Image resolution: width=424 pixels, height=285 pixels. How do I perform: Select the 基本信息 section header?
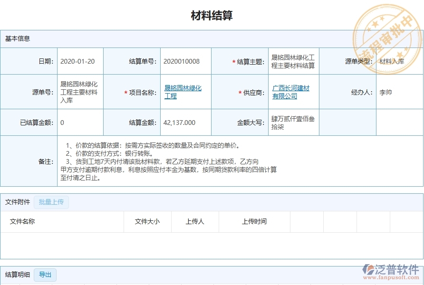coord(16,38)
